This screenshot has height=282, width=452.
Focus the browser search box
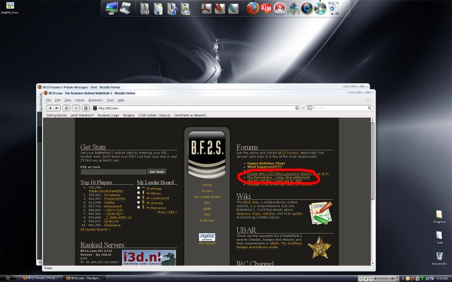pyautogui.click(x=341, y=108)
